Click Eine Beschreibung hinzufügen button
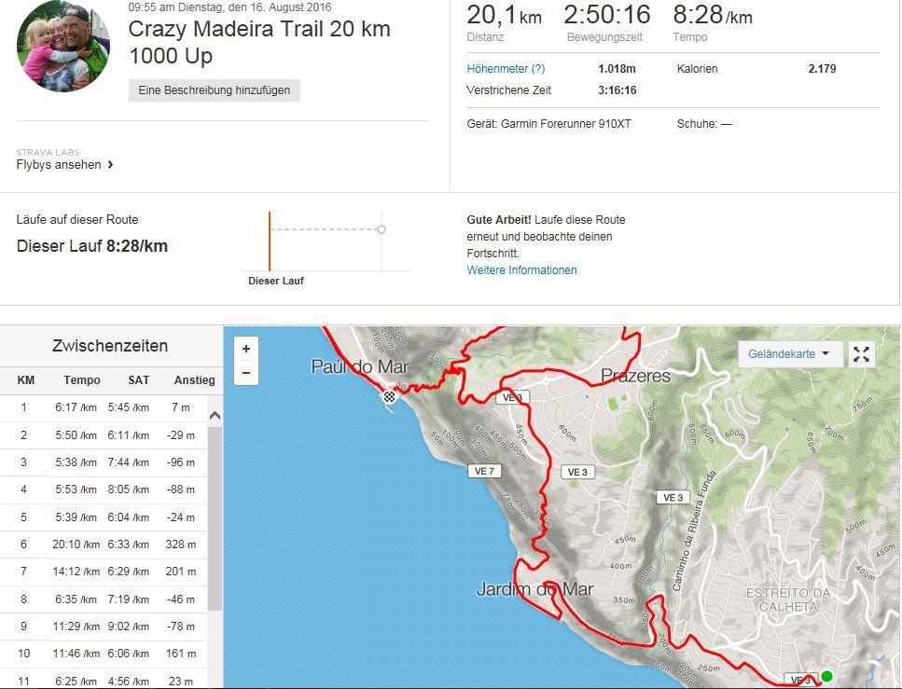The height and width of the screenshot is (689, 902). (x=215, y=90)
